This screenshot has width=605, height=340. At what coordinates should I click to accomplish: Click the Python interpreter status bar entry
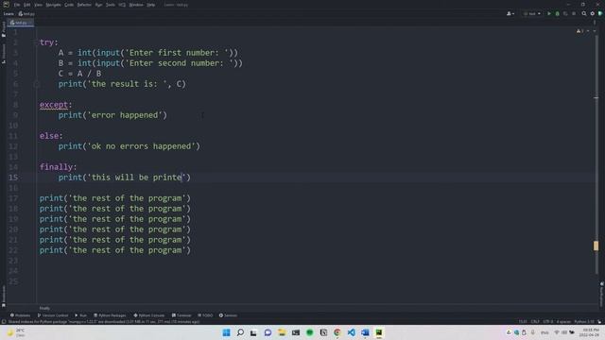pos(584,321)
